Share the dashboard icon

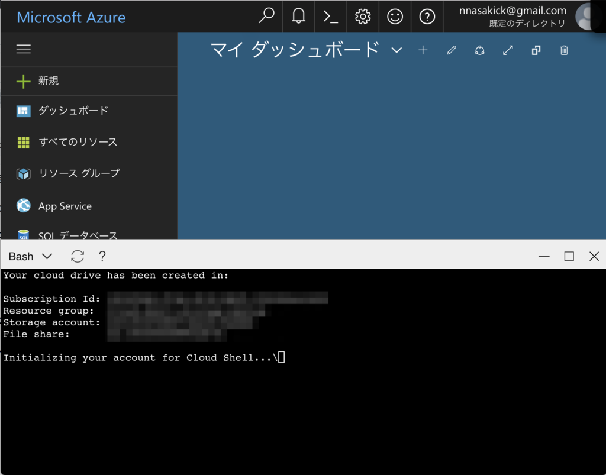point(479,50)
